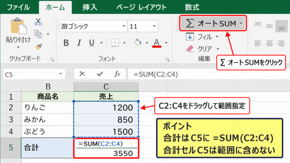
Task: Expand fill color dropdown arrow
Action: coord(147,43)
